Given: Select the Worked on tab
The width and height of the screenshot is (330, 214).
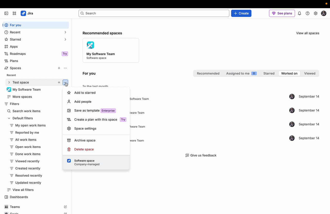Looking at the screenshot, I should click(x=289, y=73).
